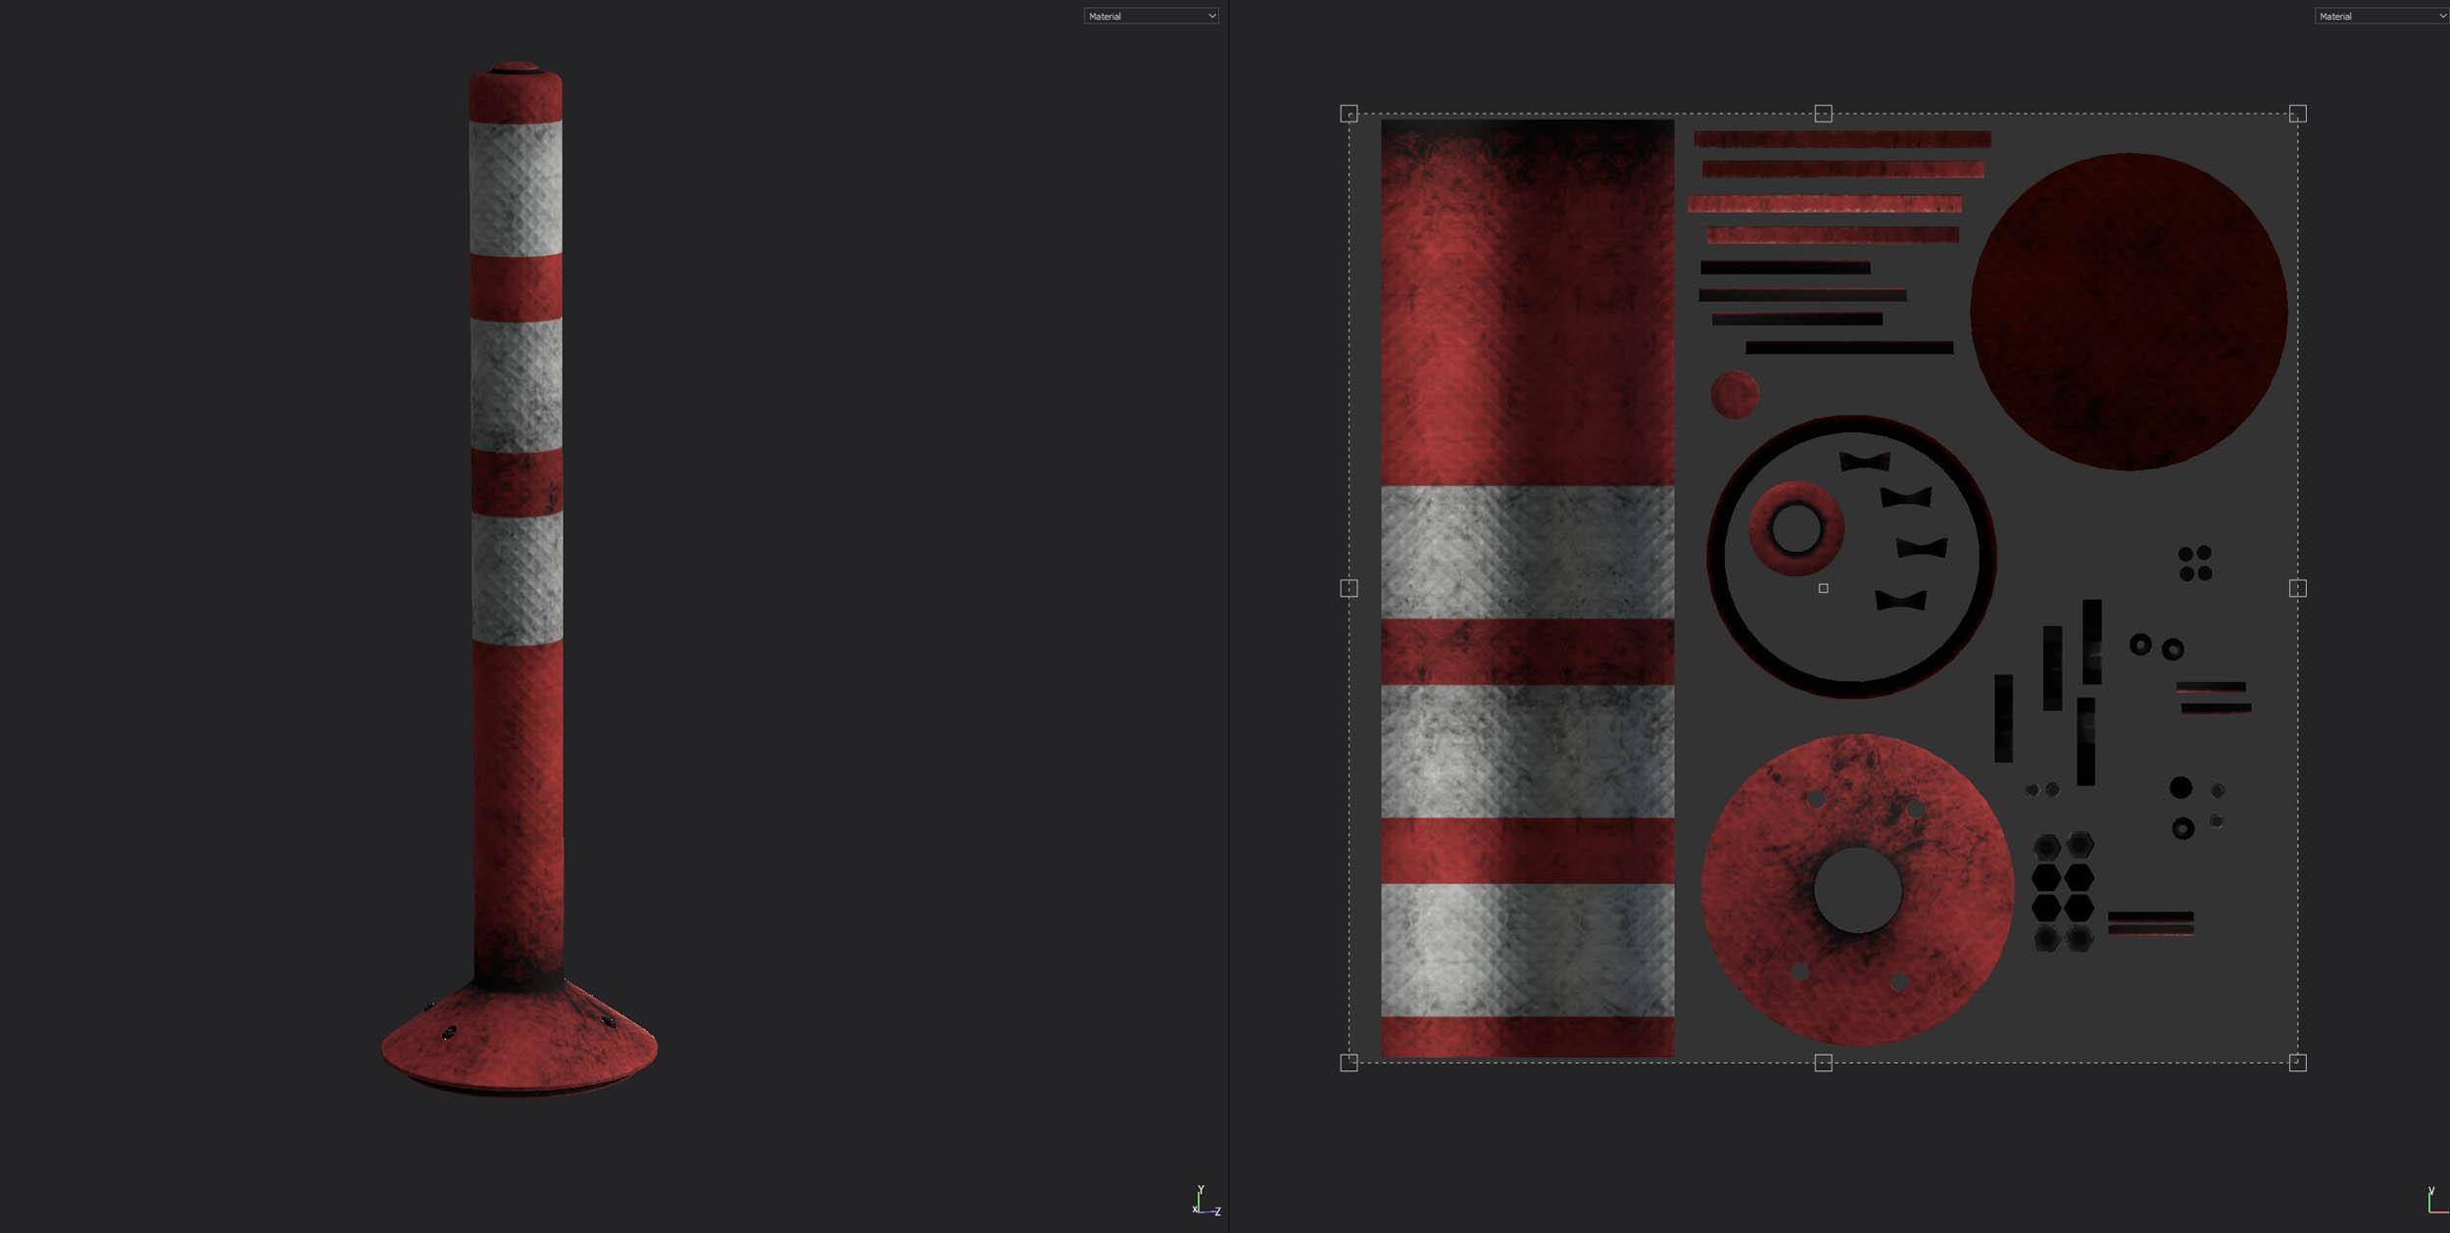Click the bottom-right transform handle of UV selection
2450x1233 pixels.
[2297, 1062]
